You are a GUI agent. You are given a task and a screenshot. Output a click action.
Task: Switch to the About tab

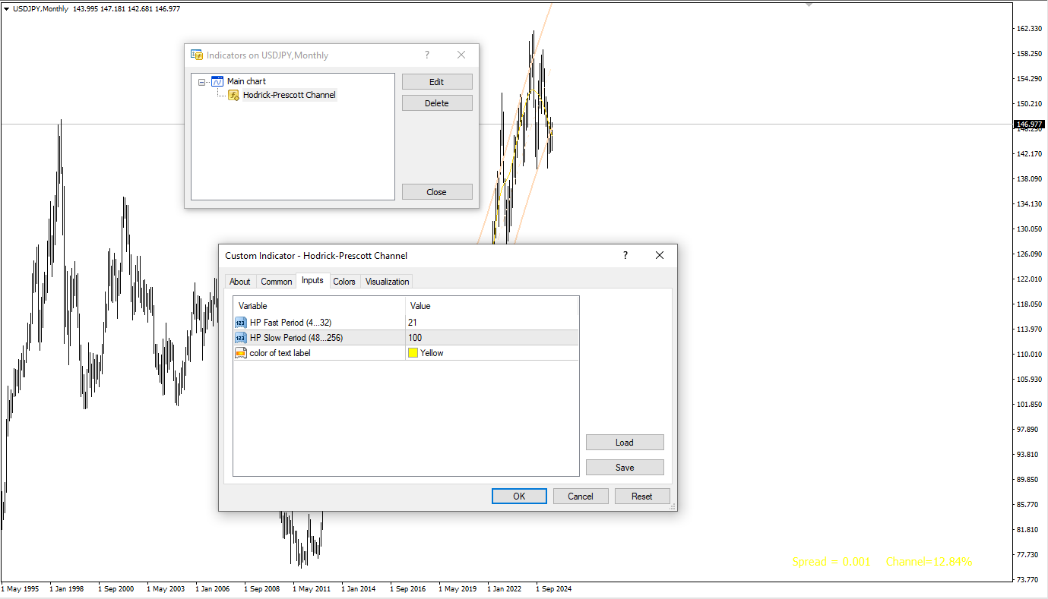[240, 282]
